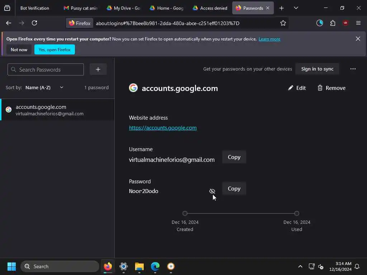Open Microsoft Edge from the taskbar
Image resolution: width=367 pixels, height=275 pixels.
click(155, 266)
